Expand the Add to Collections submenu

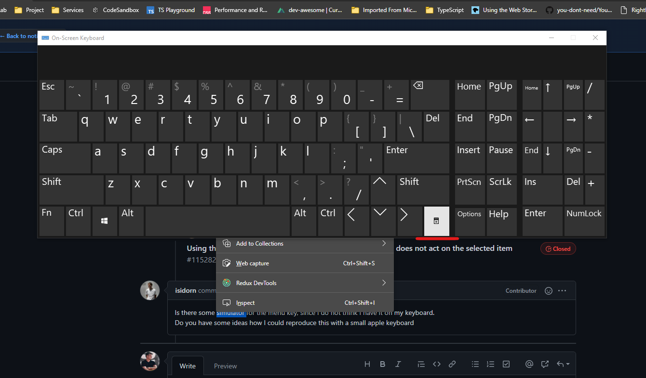tap(305, 244)
